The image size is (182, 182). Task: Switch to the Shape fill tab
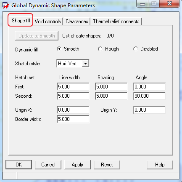pos(21,21)
